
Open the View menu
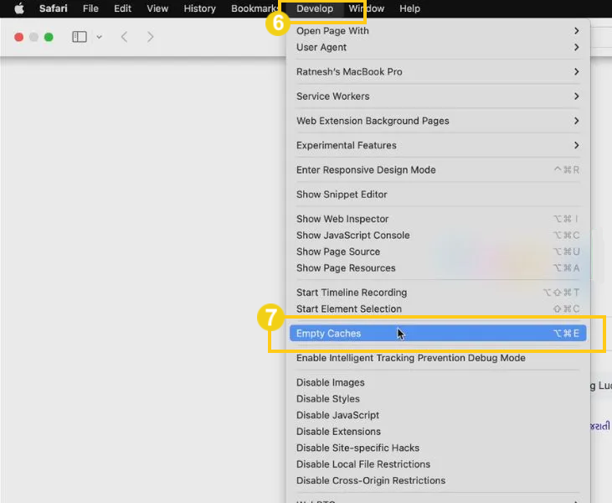click(x=157, y=8)
